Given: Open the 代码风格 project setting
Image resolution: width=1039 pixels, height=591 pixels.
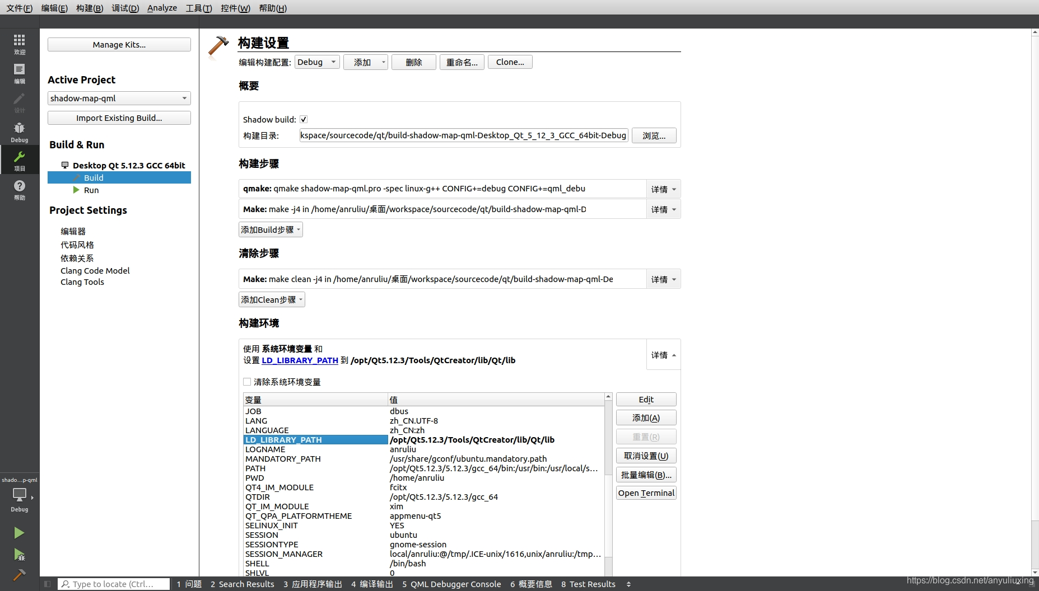Looking at the screenshot, I should (77, 245).
